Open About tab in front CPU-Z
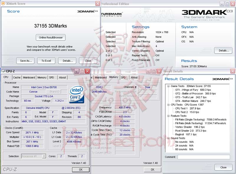236x174 pixels. 62,77
